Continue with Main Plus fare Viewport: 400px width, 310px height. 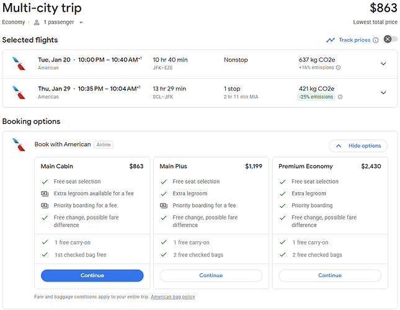[x=211, y=275]
